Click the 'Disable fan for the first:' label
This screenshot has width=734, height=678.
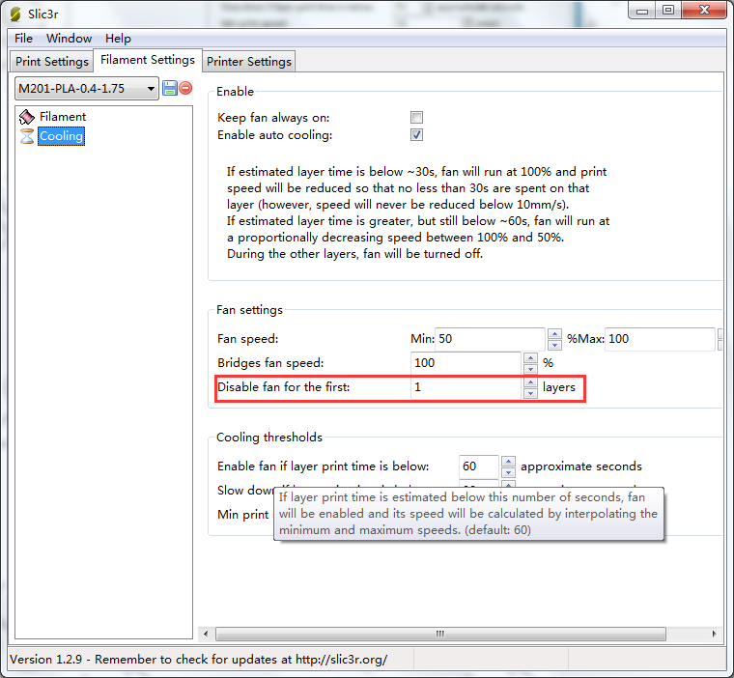284,387
